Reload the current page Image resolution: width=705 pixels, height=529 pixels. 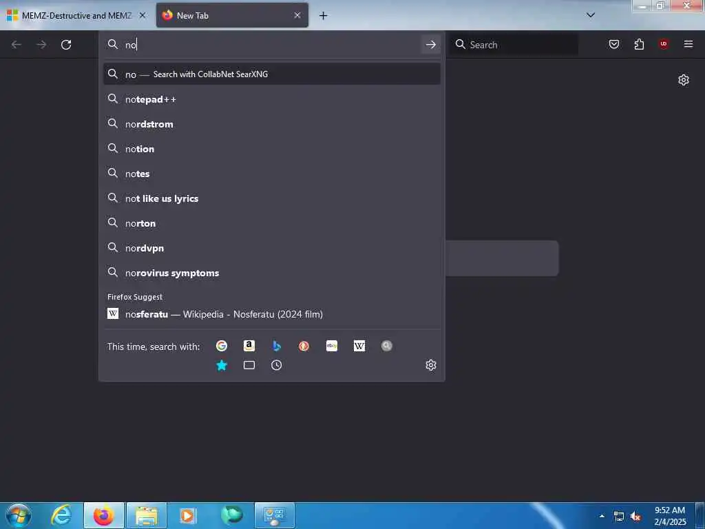coord(66,45)
